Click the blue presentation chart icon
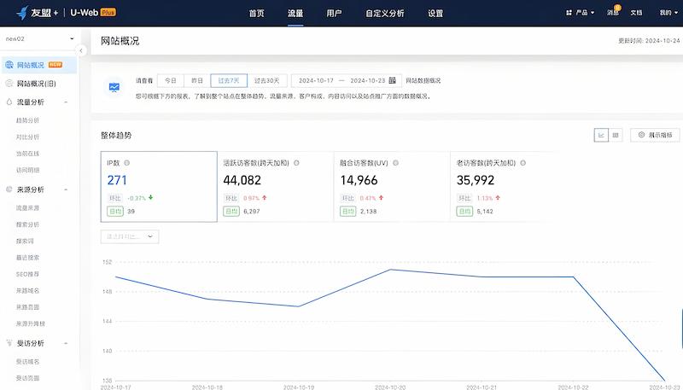The image size is (683, 390). pyautogui.click(x=114, y=88)
